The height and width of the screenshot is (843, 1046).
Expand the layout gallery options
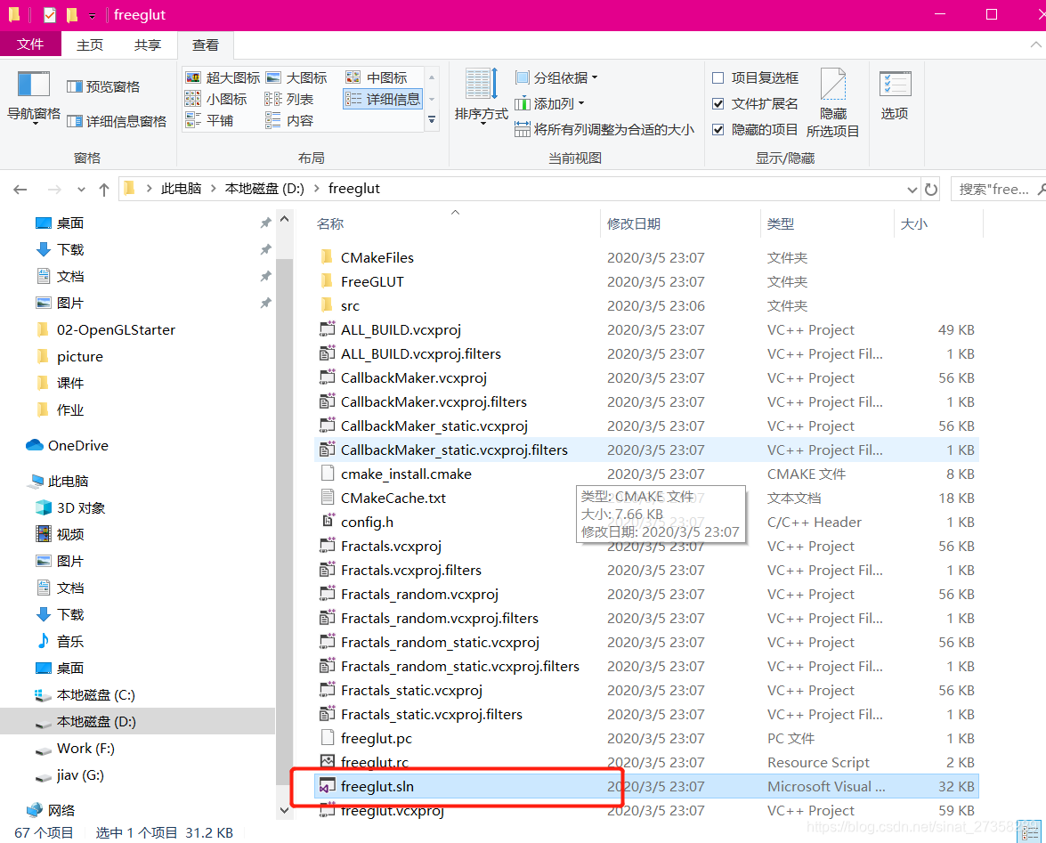432,120
